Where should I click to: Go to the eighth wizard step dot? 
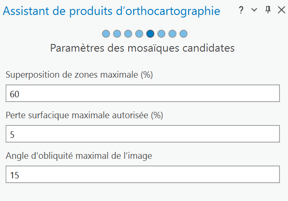click(x=184, y=34)
